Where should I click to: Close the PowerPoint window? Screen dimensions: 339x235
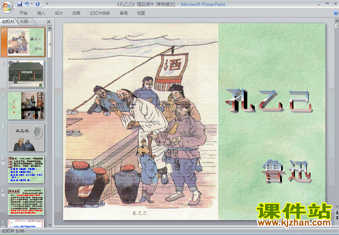336,4
